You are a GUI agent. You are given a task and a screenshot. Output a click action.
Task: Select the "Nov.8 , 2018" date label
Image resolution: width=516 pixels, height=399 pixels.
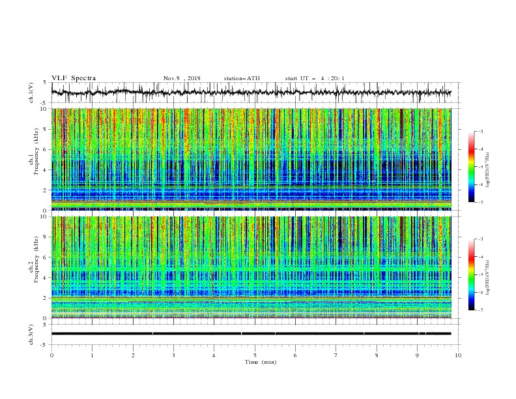click(182, 78)
